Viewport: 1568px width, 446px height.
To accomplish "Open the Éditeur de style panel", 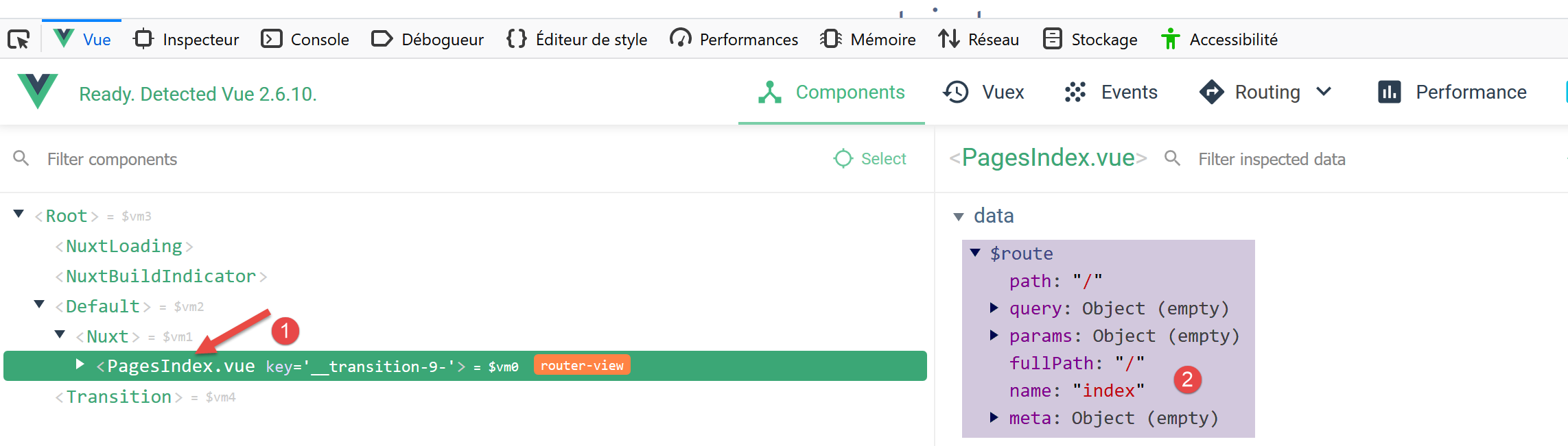I will tap(576, 39).
